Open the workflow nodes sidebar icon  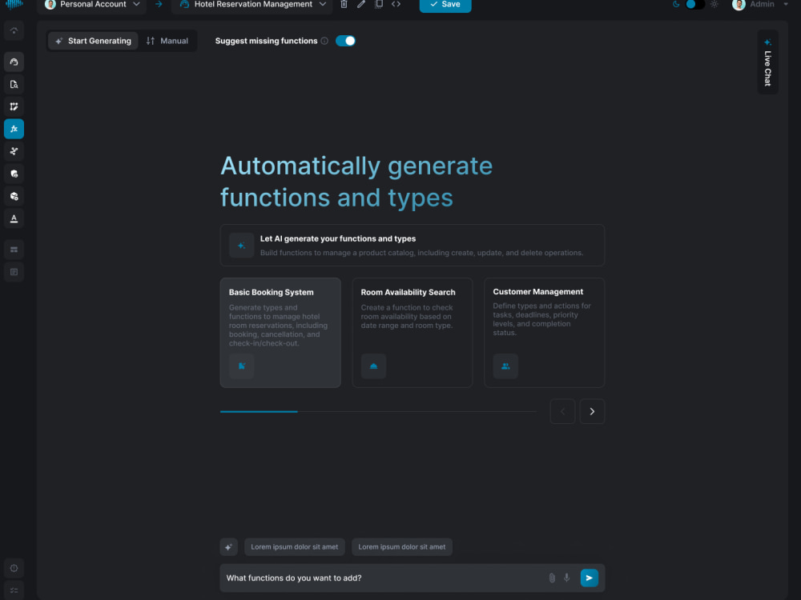[x=14, y=151]
